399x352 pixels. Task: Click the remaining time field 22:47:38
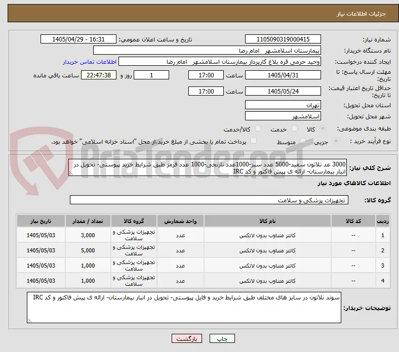click(99, 75)
